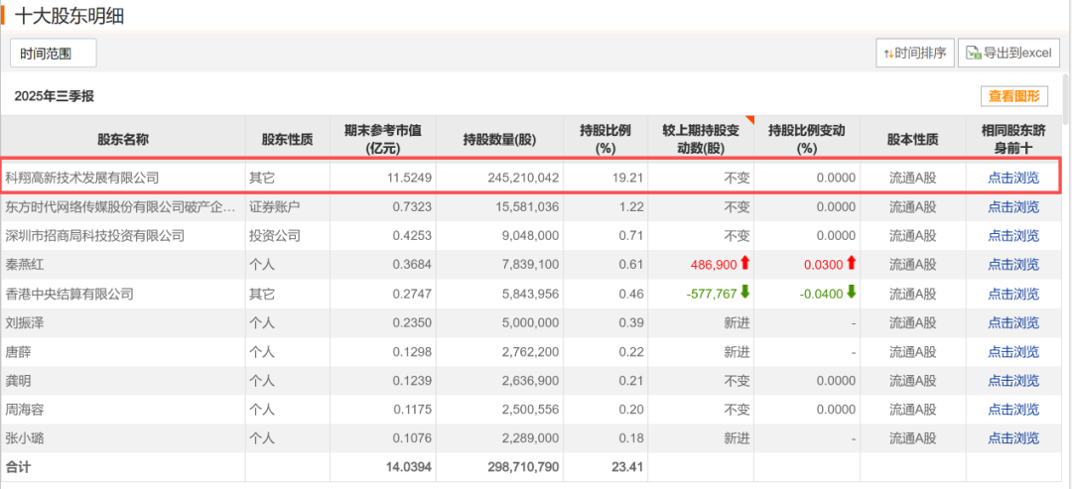The width and height of the screenshot is (1072, 489).
Task: Open the 时间范围 dropdown
Action: coord(54,54)
